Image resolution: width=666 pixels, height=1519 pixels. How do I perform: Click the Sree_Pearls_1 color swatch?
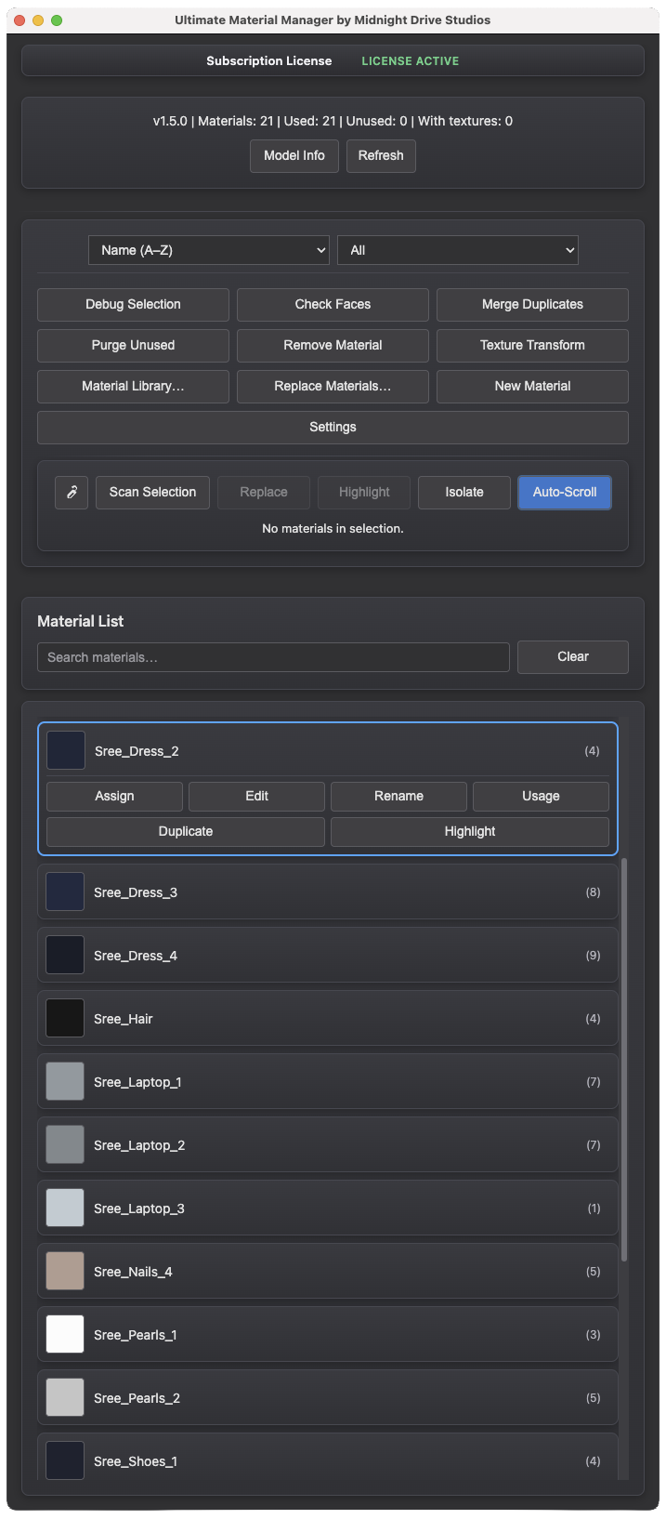(x=64, y=1334)
